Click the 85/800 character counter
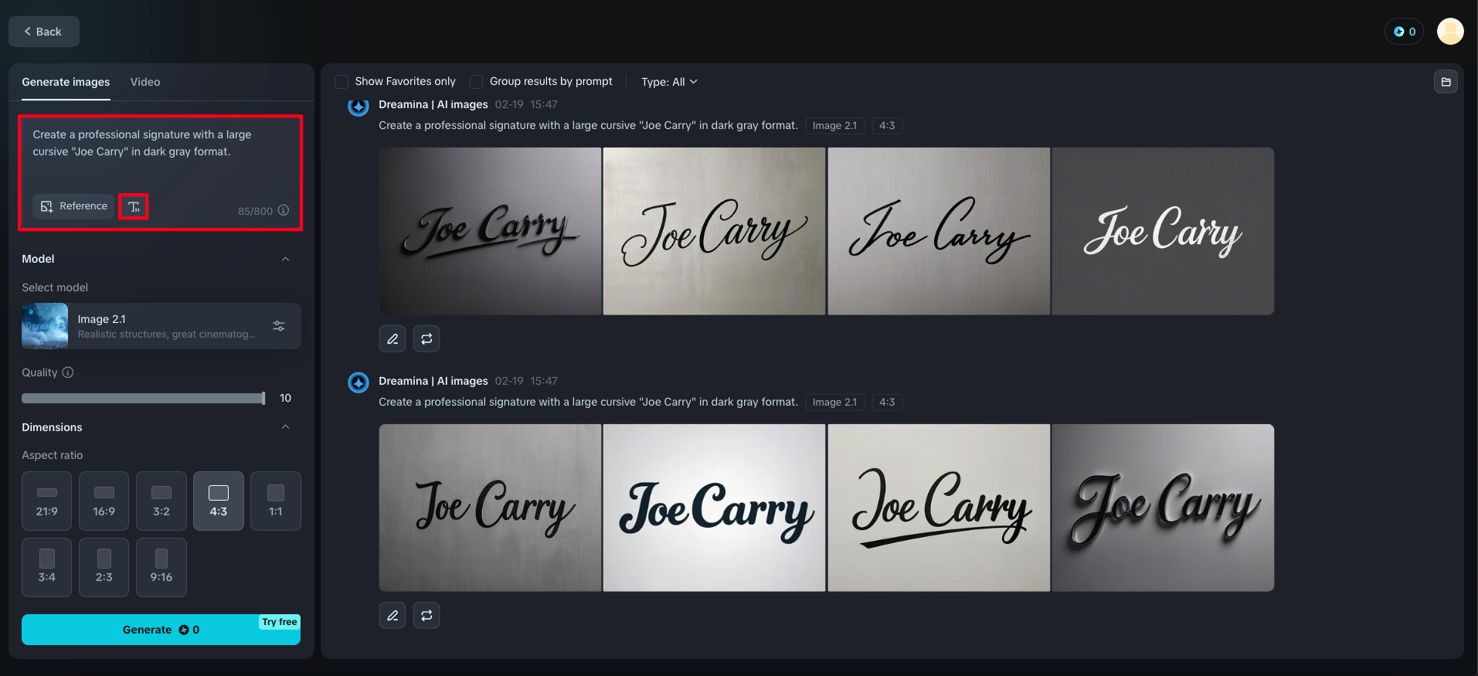 (255, 211)
